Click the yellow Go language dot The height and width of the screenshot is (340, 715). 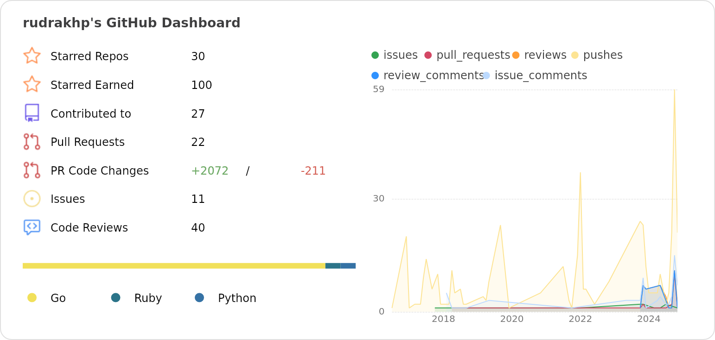coord(32,297)
